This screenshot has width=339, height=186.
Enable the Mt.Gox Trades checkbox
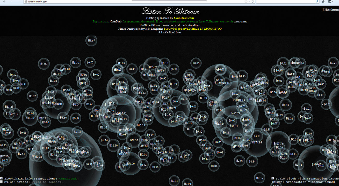(2, 182)
